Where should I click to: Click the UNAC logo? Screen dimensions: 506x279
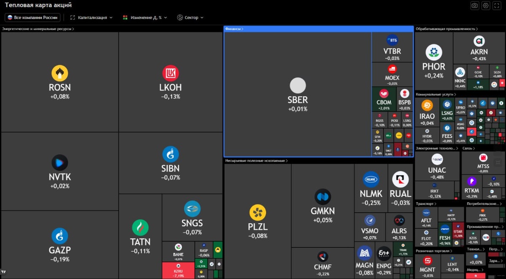437,159
